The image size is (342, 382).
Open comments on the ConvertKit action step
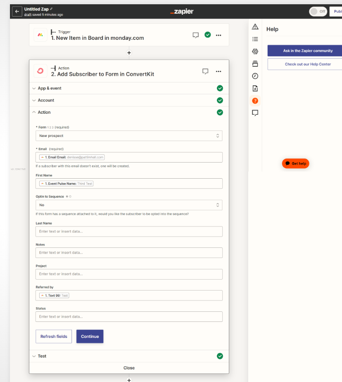pyautogui.click(x=206, y=72)
